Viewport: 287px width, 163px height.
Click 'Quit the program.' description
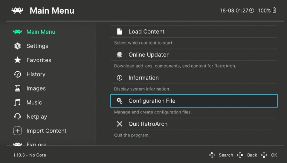coord(132,135)
